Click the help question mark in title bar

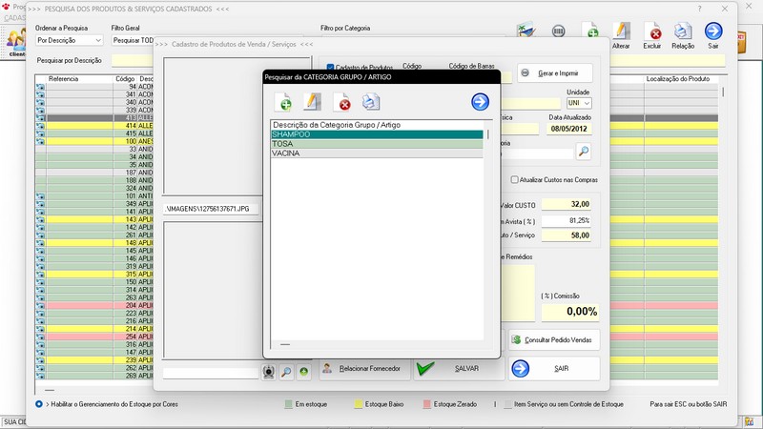[699, 9]
